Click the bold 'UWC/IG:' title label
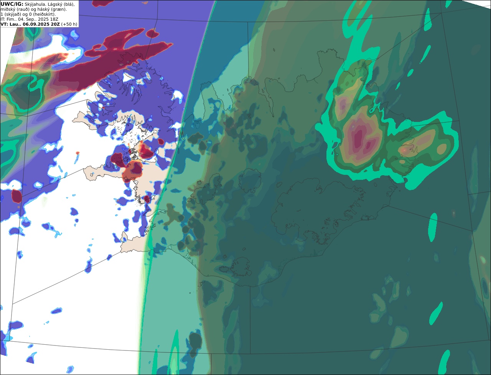Screen dimensions: 491x375 coord(12,4)
